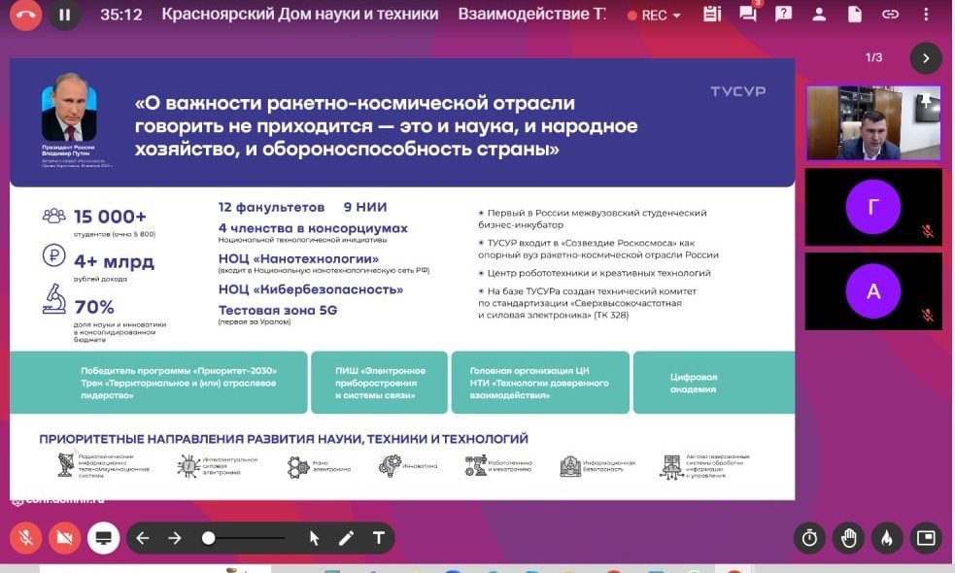This screenshot has height=573, width=955.
Task: Click the students group icon beside 15 000+
Action: click(x=54, y=216)
